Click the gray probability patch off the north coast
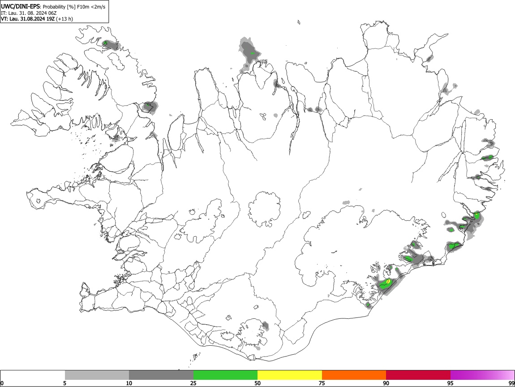 (249, 53)
